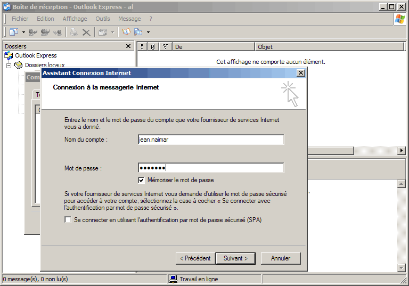409x286 pixels.
Task: Open dropdown arrow next to Find icon
Action: point(148,32)
